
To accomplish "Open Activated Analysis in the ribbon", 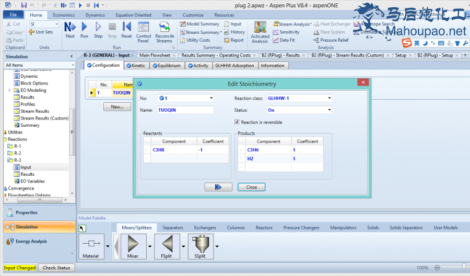I will [x=260, y=32].
